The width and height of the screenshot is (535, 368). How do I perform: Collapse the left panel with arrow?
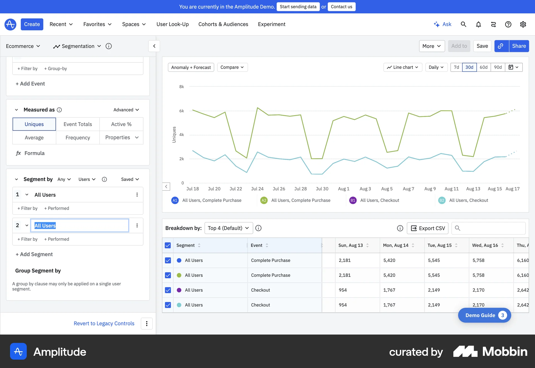click(x=154, y=46)
